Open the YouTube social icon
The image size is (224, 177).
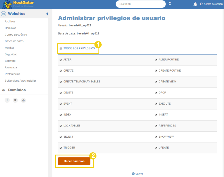pyautogui.click(x=23, y=100)
